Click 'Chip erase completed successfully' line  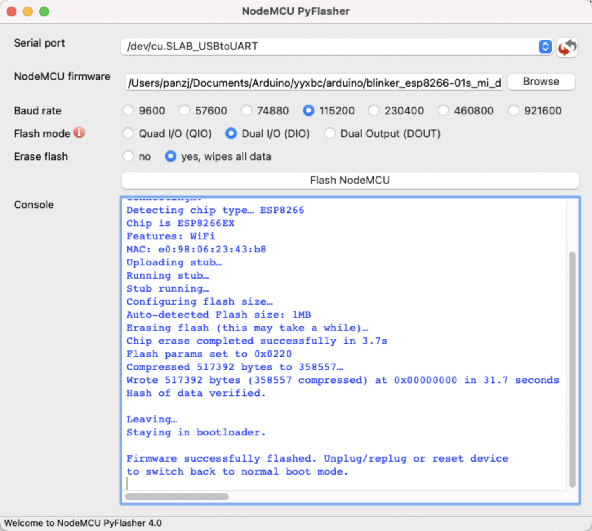point(257,341)
